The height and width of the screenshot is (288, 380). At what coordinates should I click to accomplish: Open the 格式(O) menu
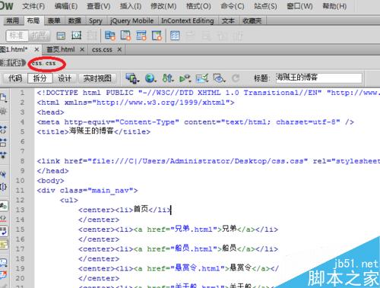pos(198,6)
